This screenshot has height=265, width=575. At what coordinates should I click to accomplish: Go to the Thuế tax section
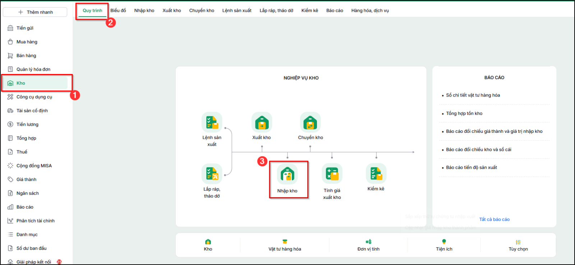coord(22,152)
